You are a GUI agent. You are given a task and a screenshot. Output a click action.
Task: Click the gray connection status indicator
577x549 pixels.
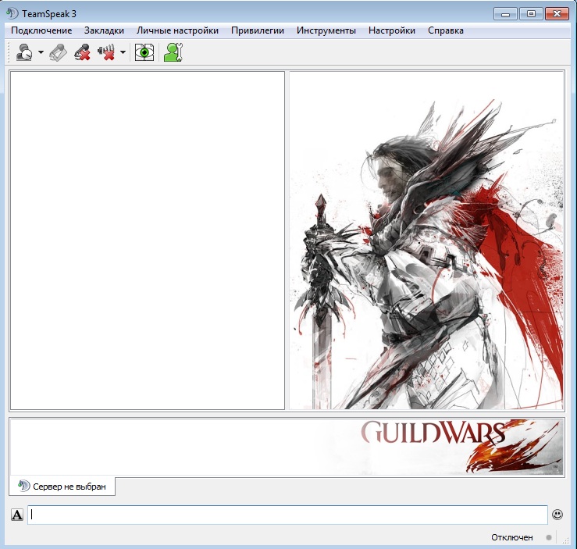click(549, 537)
